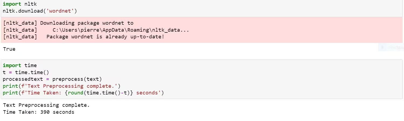
Task: Click the 'Text Preprocessing complete.' output text
Action: (x=46, y=105)
